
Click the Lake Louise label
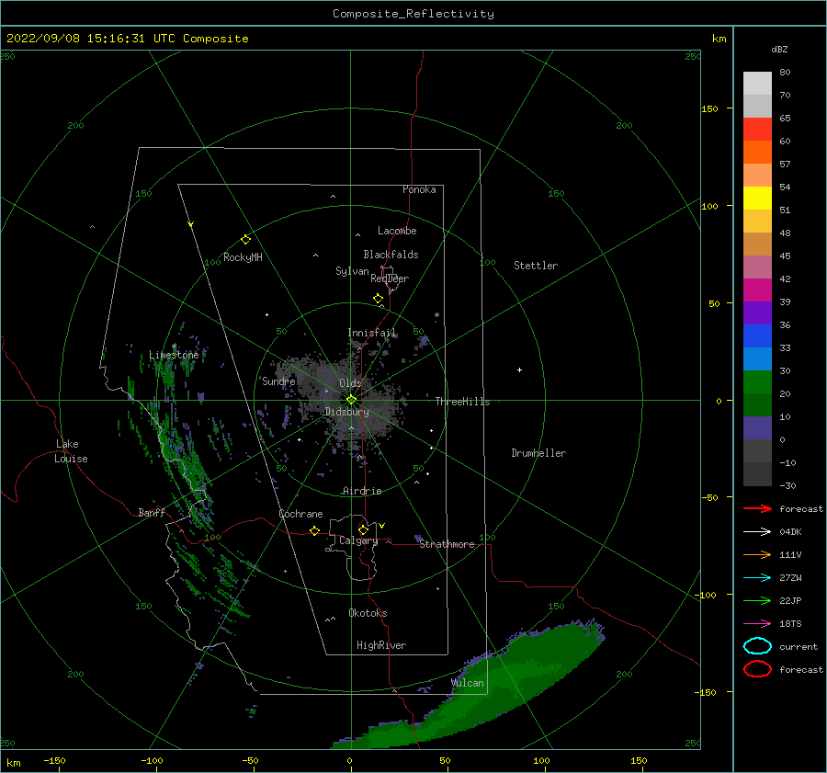(x=71, y=451)
